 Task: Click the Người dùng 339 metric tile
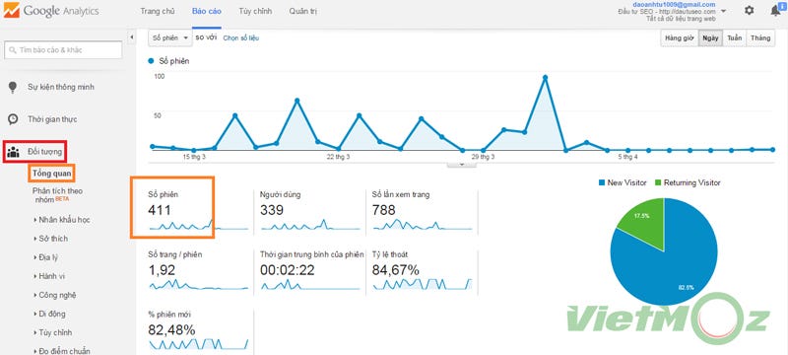coord(310,211)
